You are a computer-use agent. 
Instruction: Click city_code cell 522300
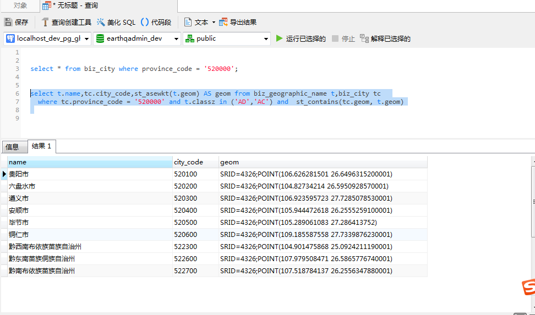[x=195, y=247]
